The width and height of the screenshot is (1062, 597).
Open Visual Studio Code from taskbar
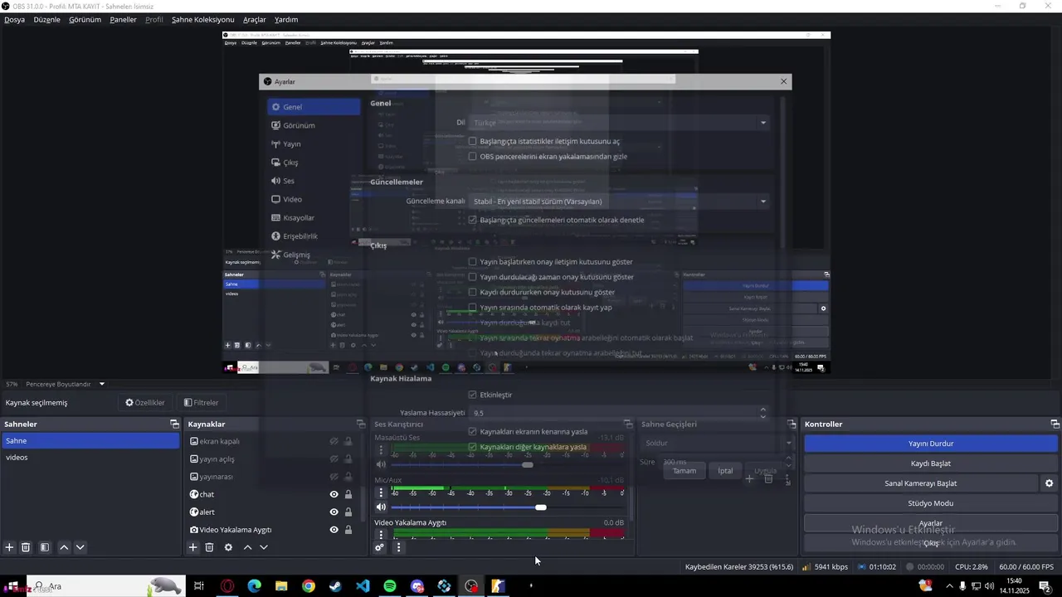[363, 586]
